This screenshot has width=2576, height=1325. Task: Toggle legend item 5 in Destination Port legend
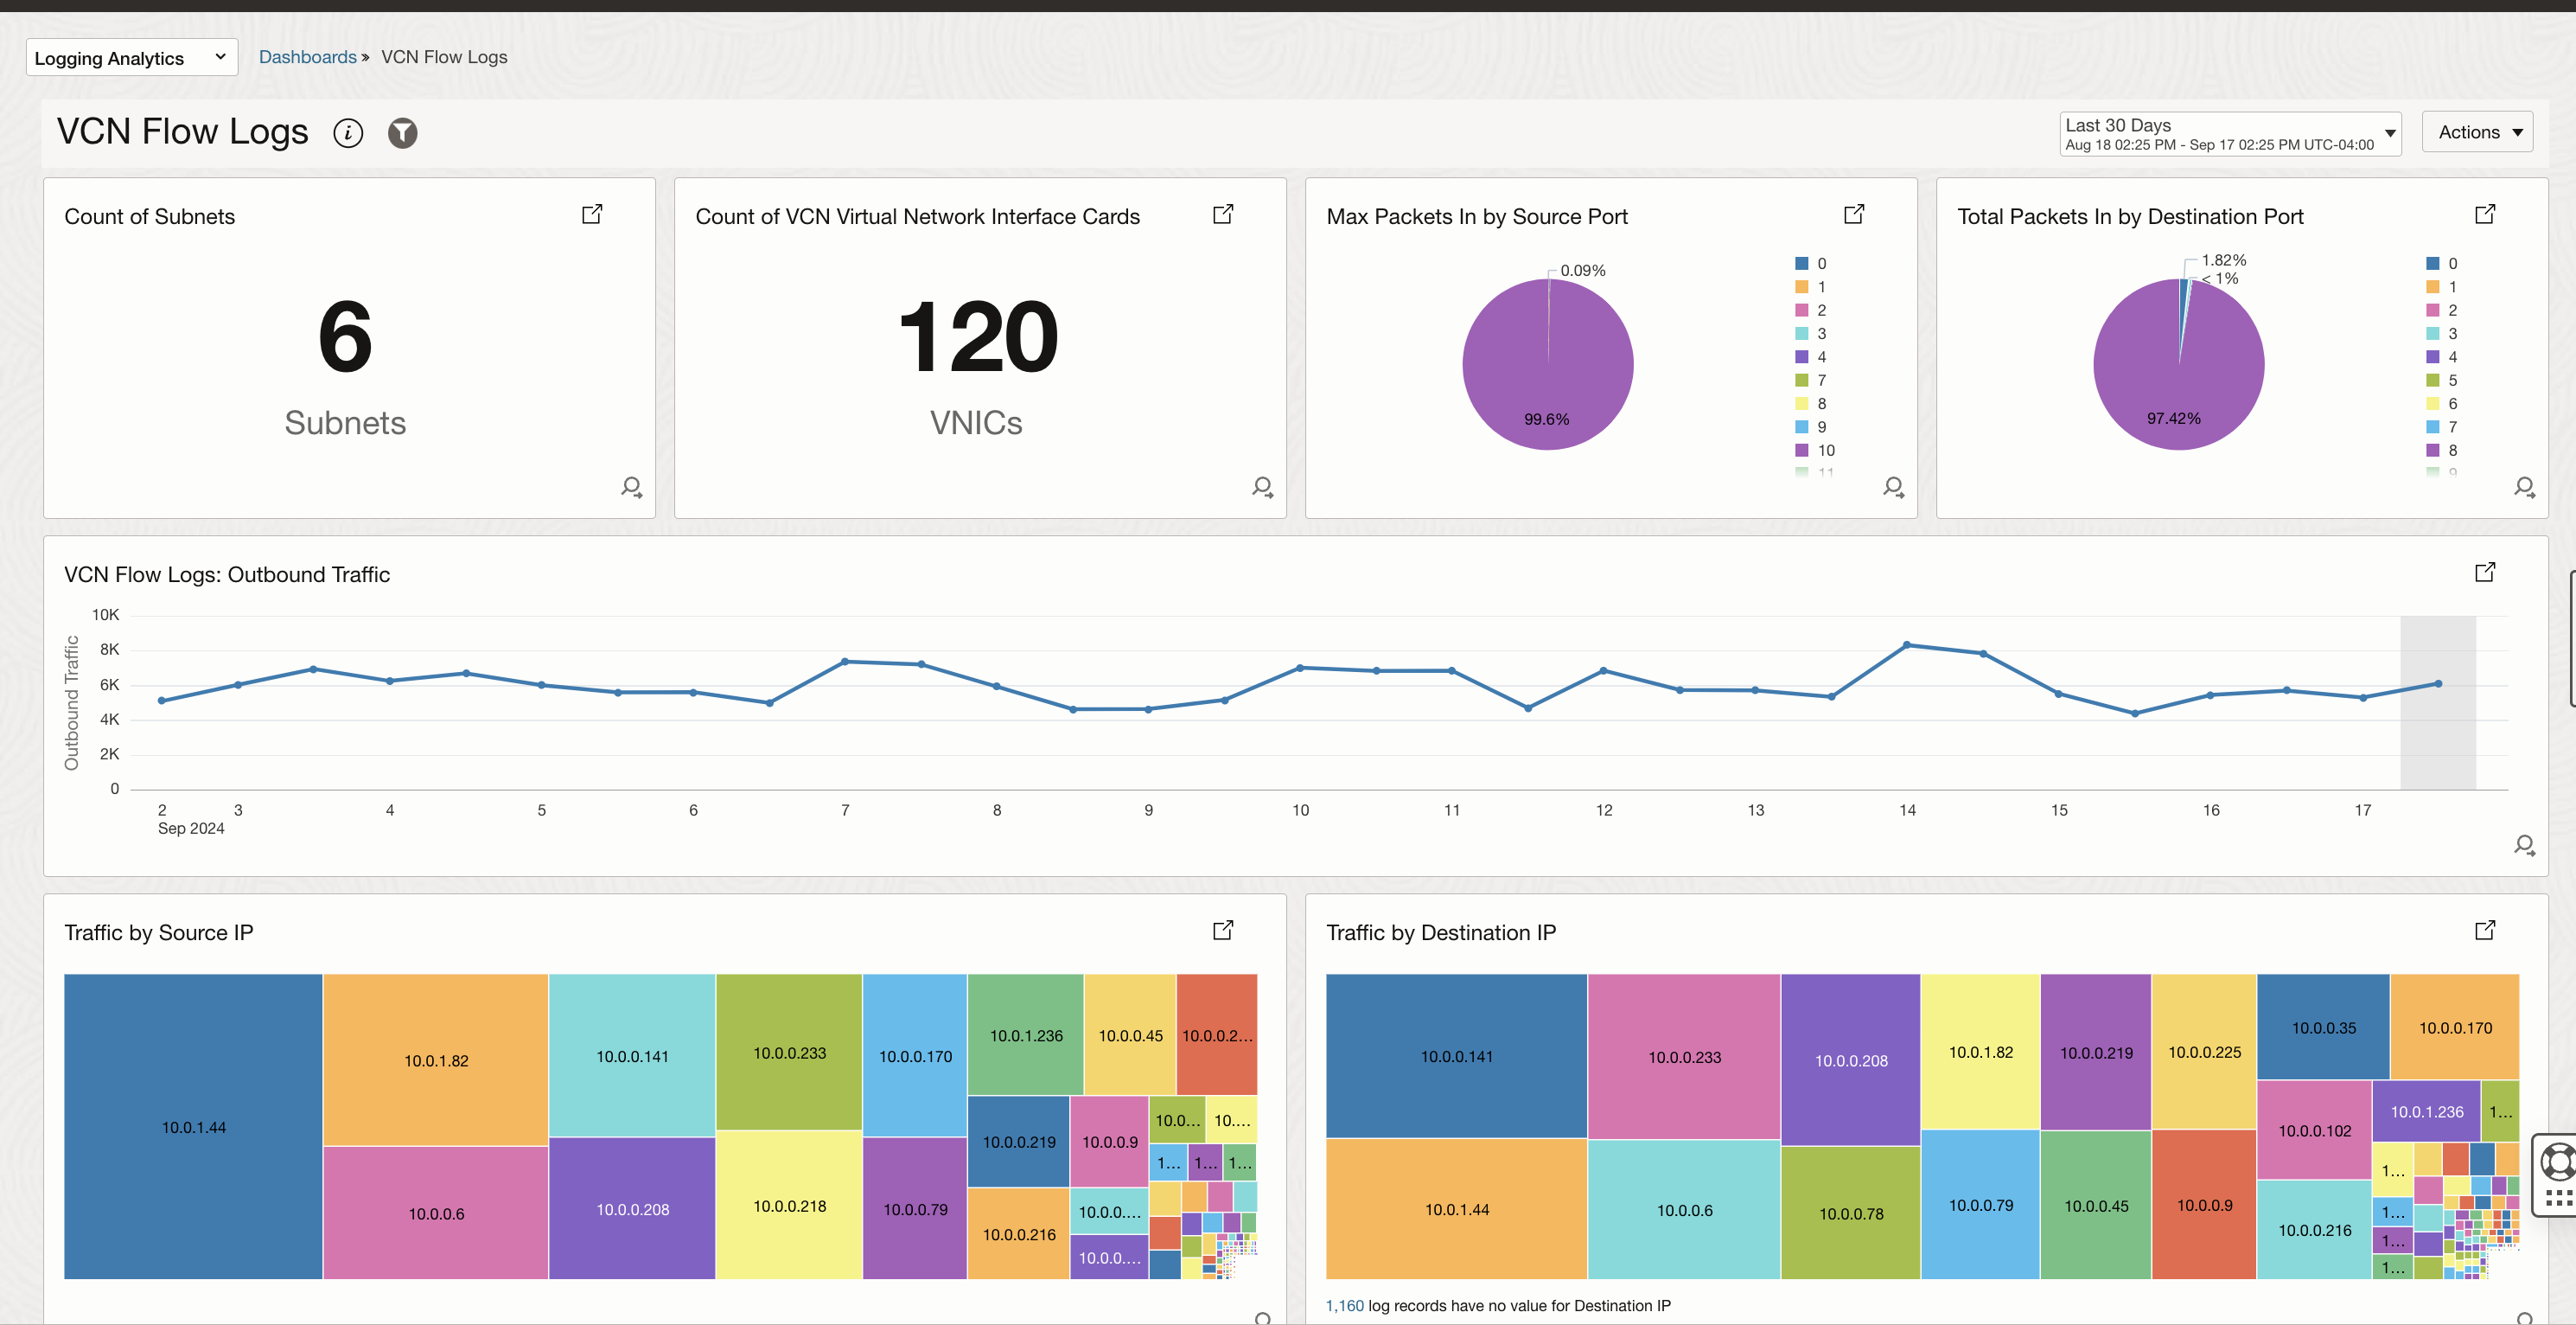click(x=2441, y=381)
